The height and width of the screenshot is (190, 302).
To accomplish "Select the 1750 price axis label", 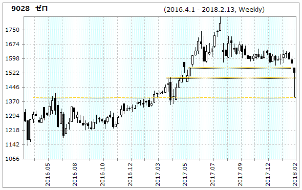I will 12,30.
